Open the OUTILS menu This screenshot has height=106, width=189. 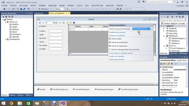[x=79, y=6]
